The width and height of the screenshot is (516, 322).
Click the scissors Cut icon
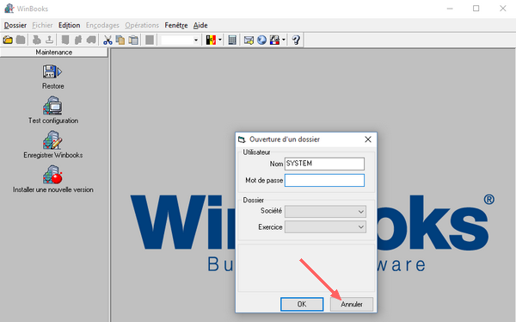tap(107, 40)
